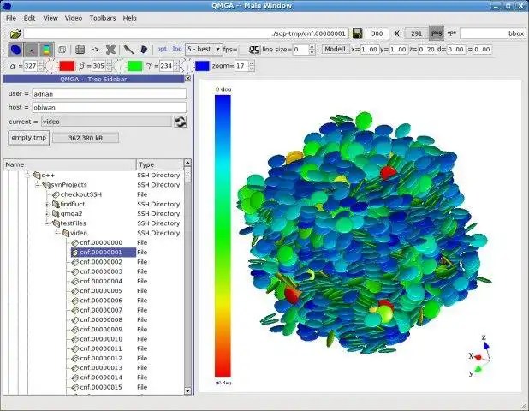Click the Model1 button

coord(336,50)
